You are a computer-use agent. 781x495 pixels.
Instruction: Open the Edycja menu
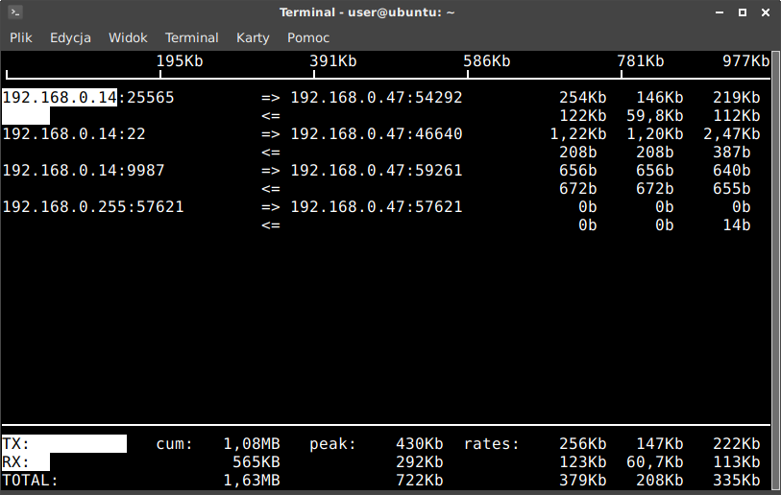[x=70, y=37]
